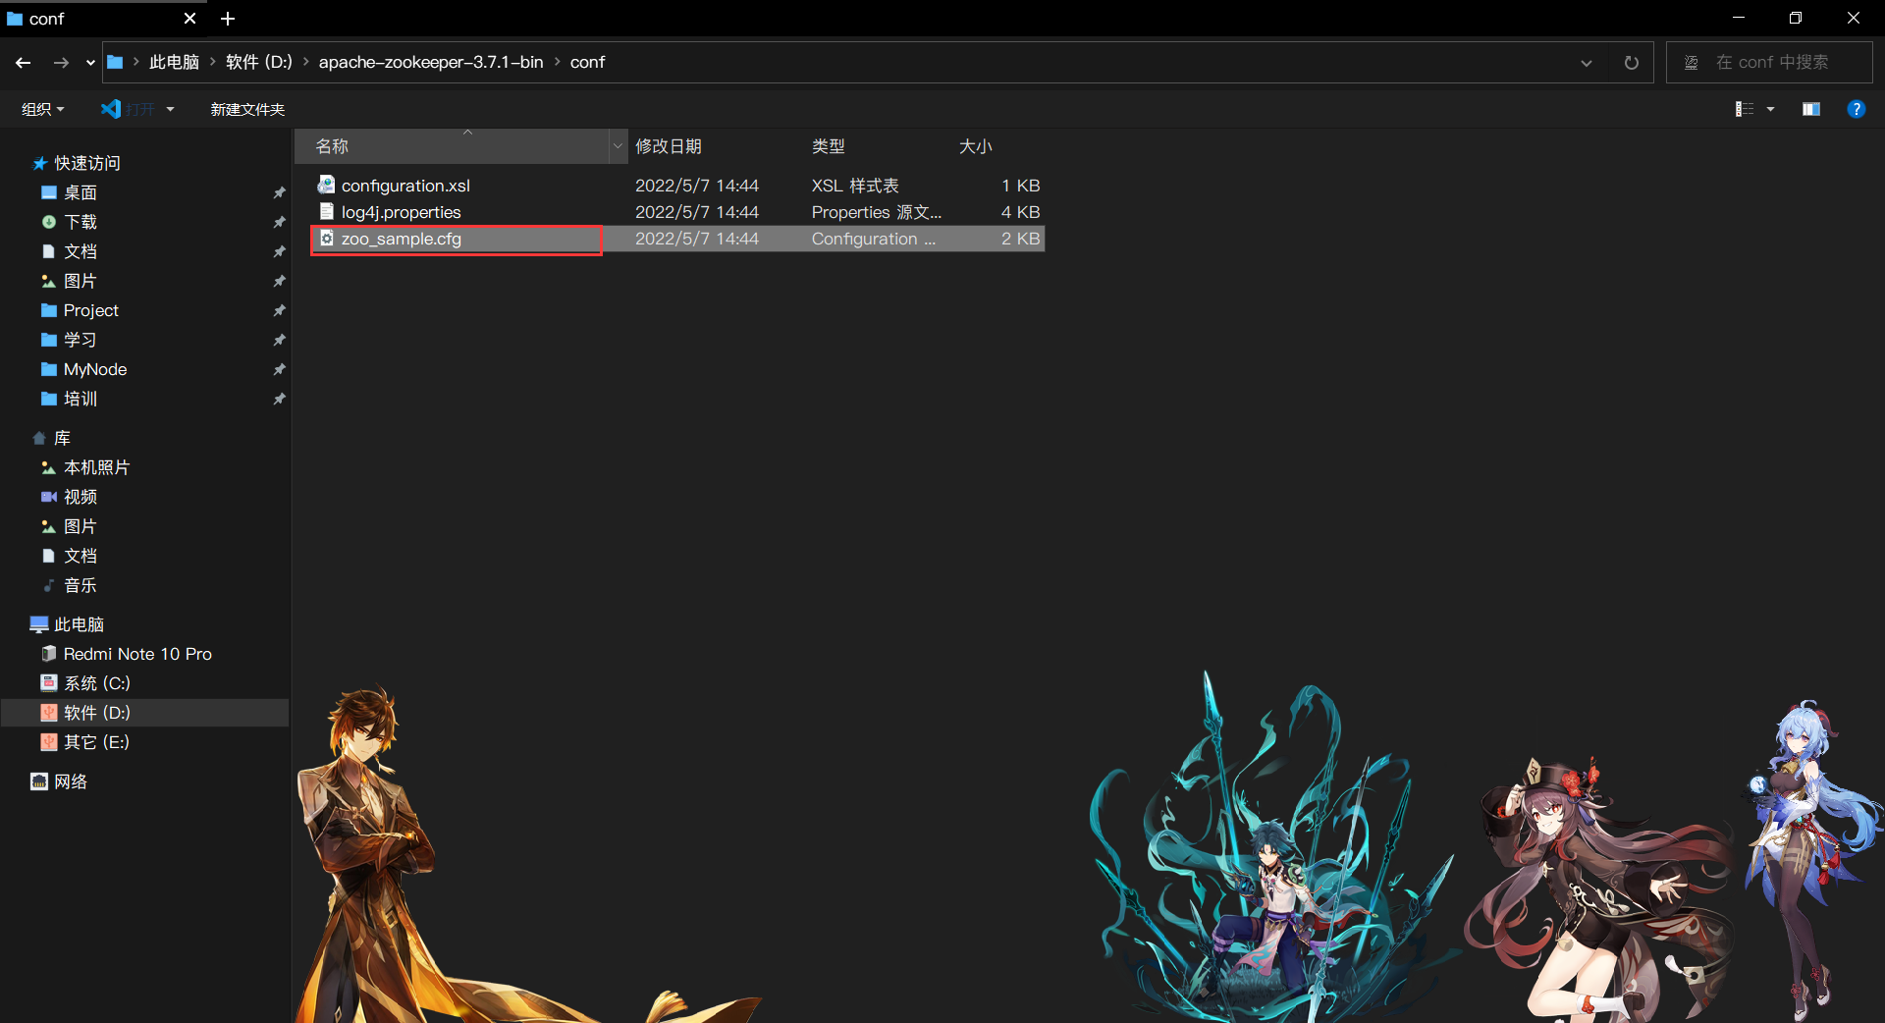Go back with the left arrow button
This screenshot has height=1023, width=1885.
(x=24, y=63)
